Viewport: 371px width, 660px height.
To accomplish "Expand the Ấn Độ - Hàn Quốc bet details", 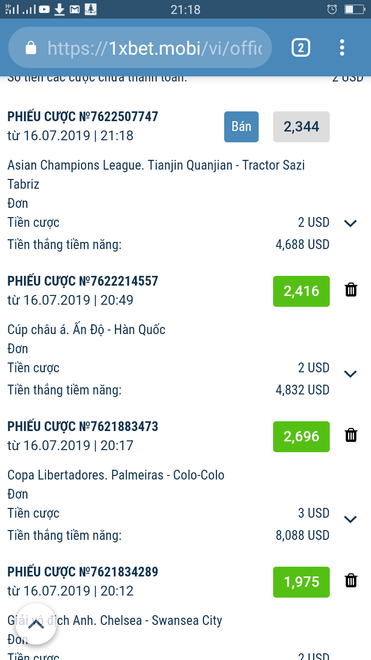I will [x=350, y=374].
